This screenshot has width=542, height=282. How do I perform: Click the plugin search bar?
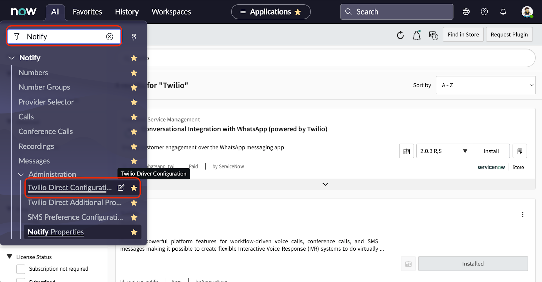341,58
